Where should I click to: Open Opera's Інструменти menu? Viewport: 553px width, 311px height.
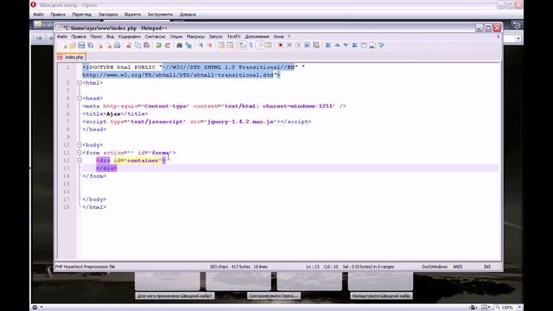pos(160,15)
